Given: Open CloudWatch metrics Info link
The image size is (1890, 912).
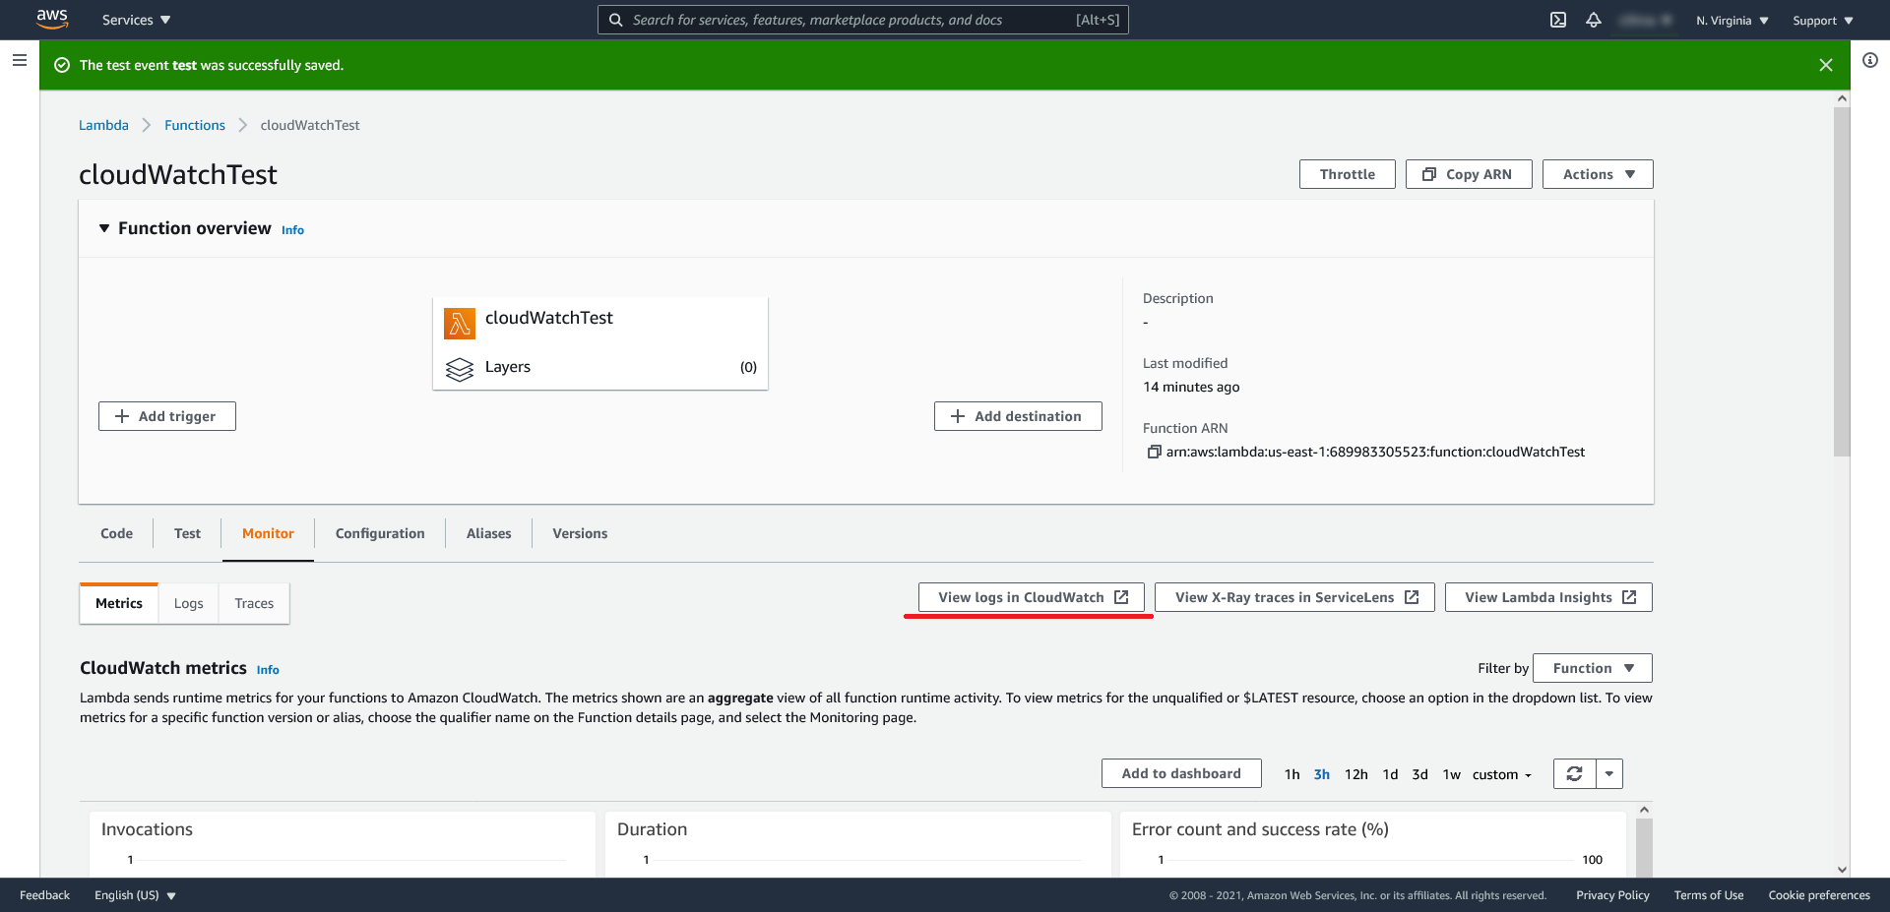Looking at the screenshot, I should coord(268,670).
